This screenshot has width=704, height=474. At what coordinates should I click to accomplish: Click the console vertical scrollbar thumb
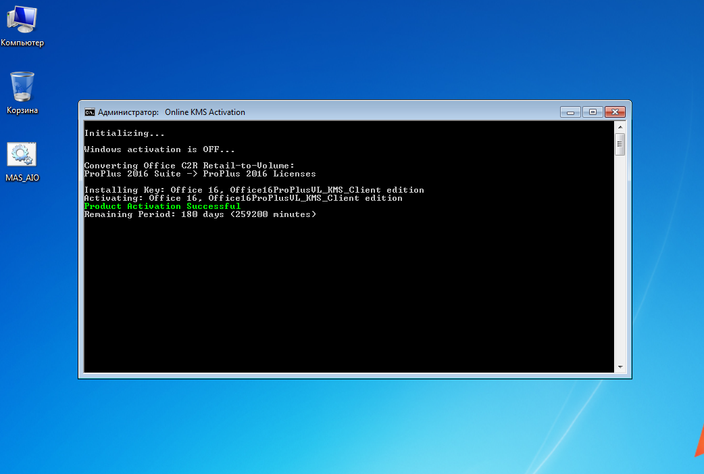[x=620, y=144]
